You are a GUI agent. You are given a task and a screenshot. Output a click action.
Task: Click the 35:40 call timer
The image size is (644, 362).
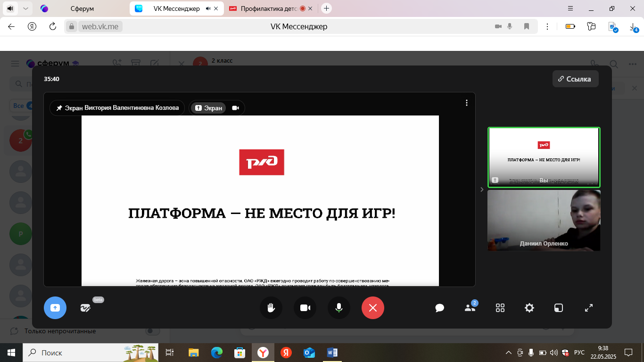(x=51, y=79)
